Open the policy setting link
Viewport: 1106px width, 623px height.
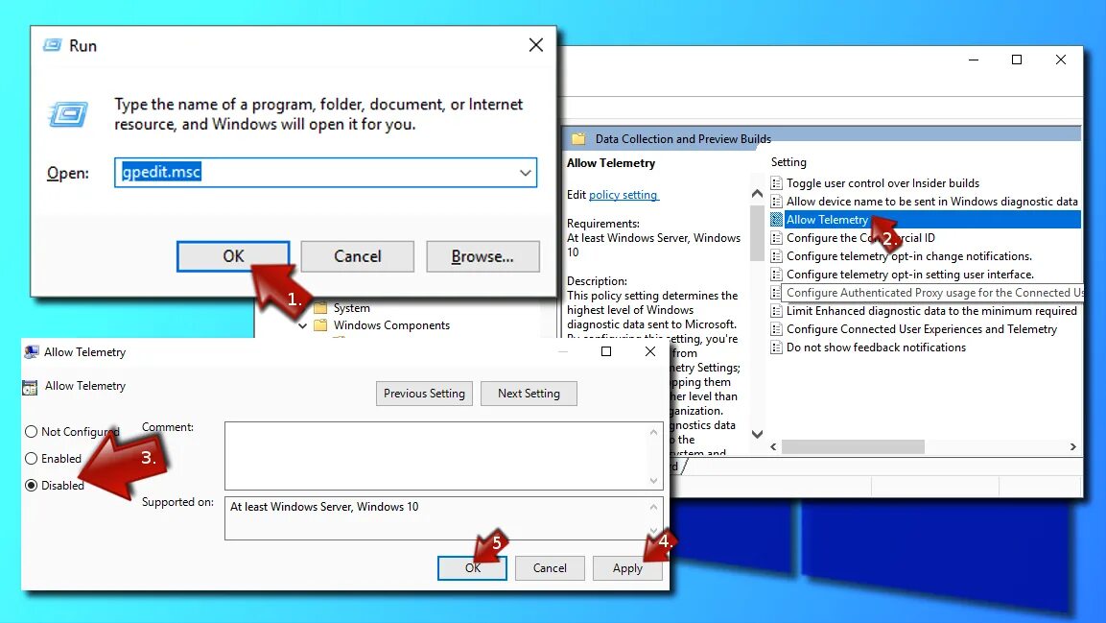(624, 195)
